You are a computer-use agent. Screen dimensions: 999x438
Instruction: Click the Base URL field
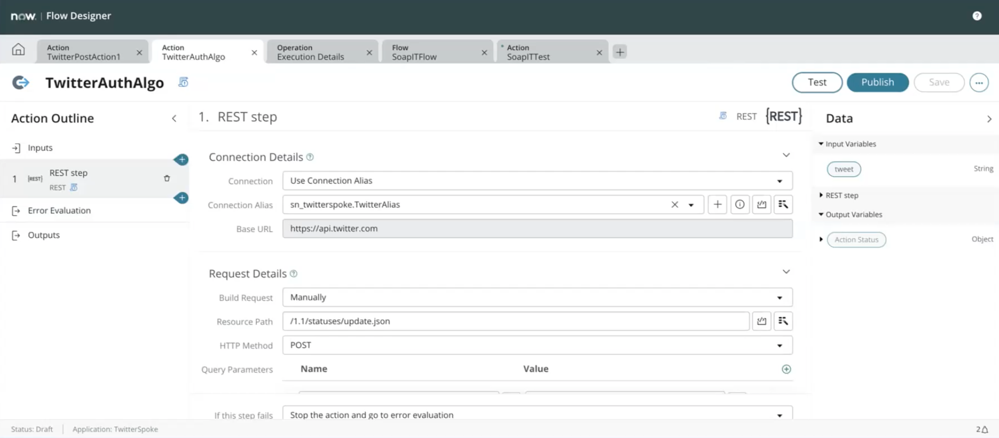tap(537, 229)
